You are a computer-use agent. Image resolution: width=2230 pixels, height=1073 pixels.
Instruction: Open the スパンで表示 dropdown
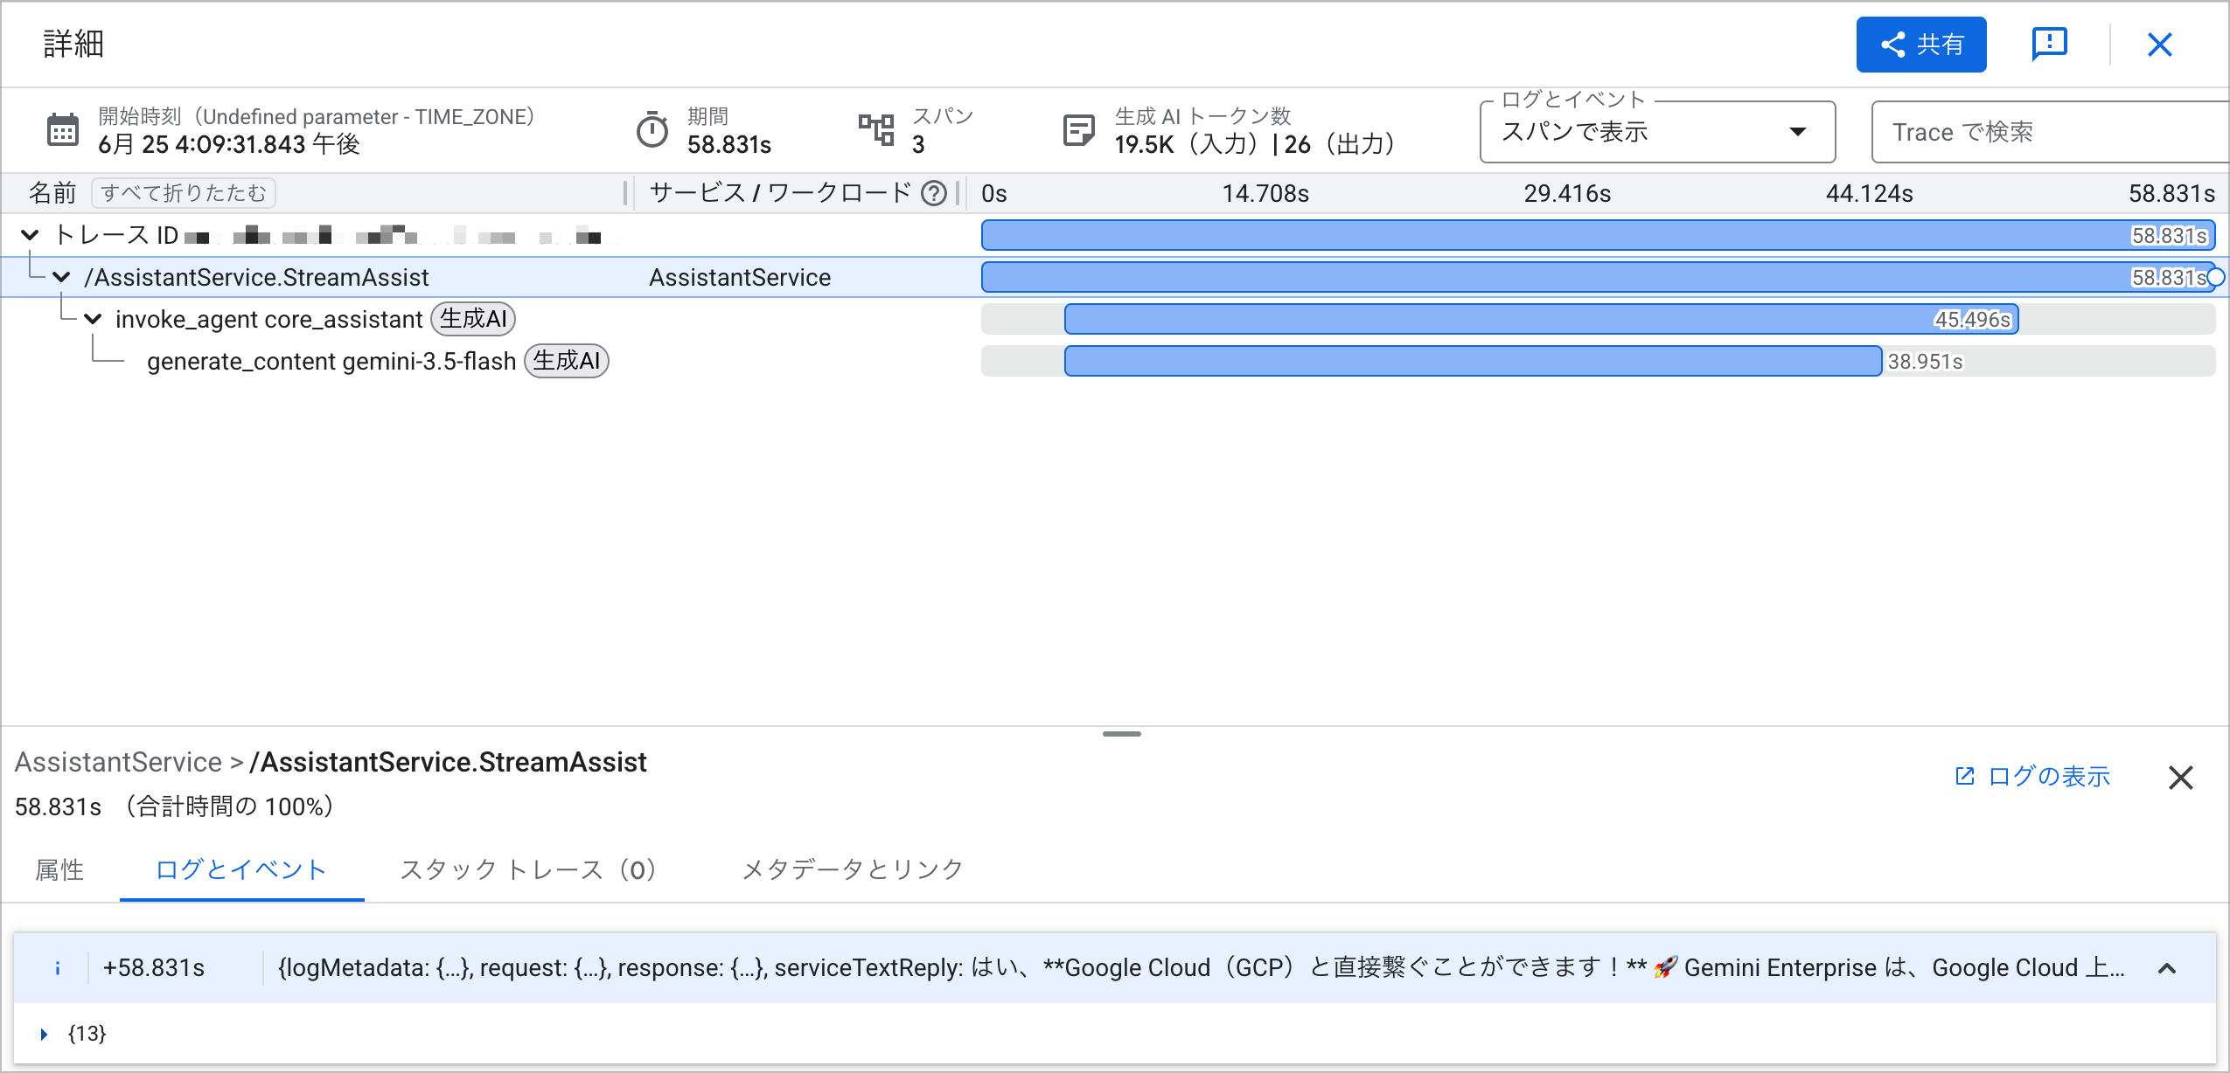[1657, 132]
